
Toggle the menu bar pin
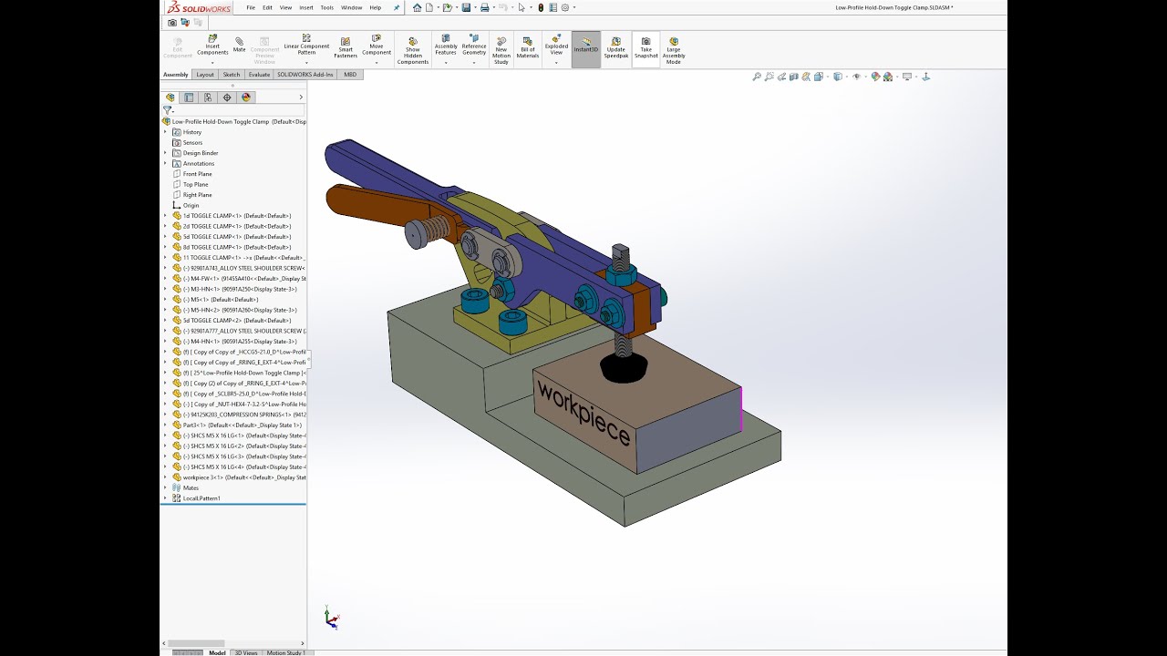tap(397, 7)
